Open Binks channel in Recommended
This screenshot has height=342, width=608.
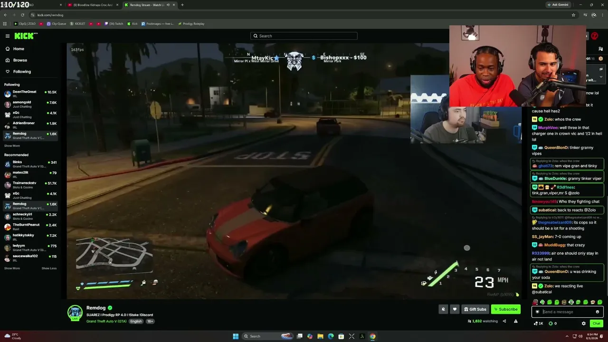pos(30,164)
